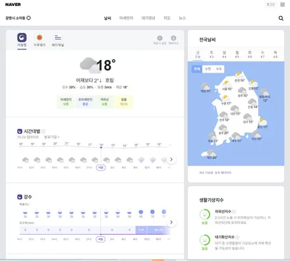Image resolution: width=290 pixels, height=261 pixels.
Task: Click 백령 15° weather icon on map
Action: [205, 86]
